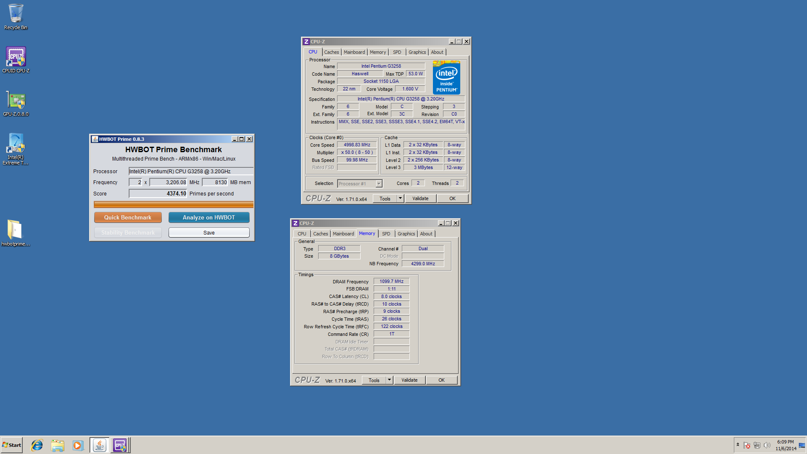Click the Show Desktop button beside the clock

[802, 445]
